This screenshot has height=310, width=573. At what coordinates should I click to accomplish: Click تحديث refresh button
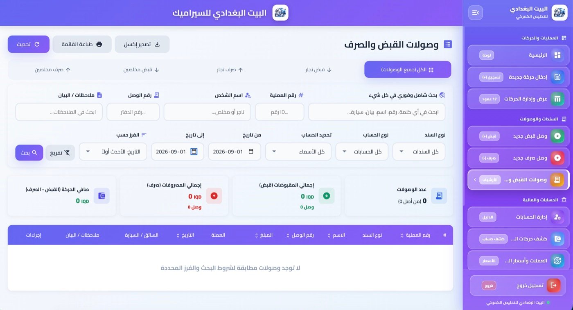[x=28, y=44]
